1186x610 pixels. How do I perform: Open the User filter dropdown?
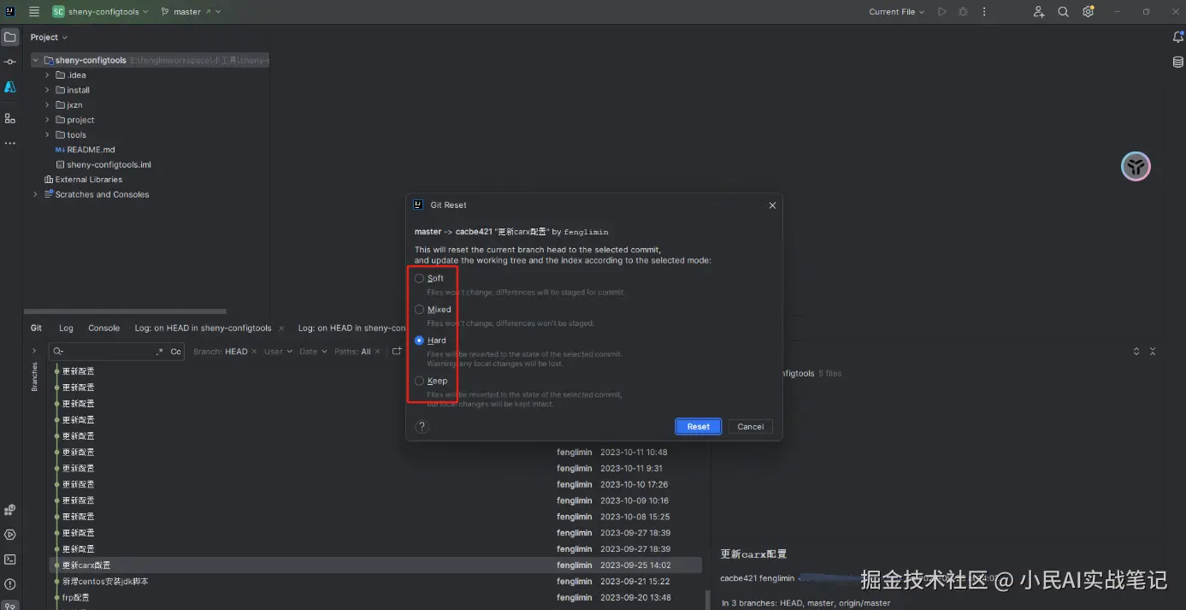tap(278, 352)
